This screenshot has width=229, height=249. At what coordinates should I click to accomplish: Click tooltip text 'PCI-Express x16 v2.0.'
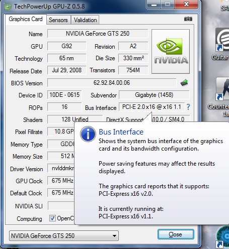coord(126,194)
